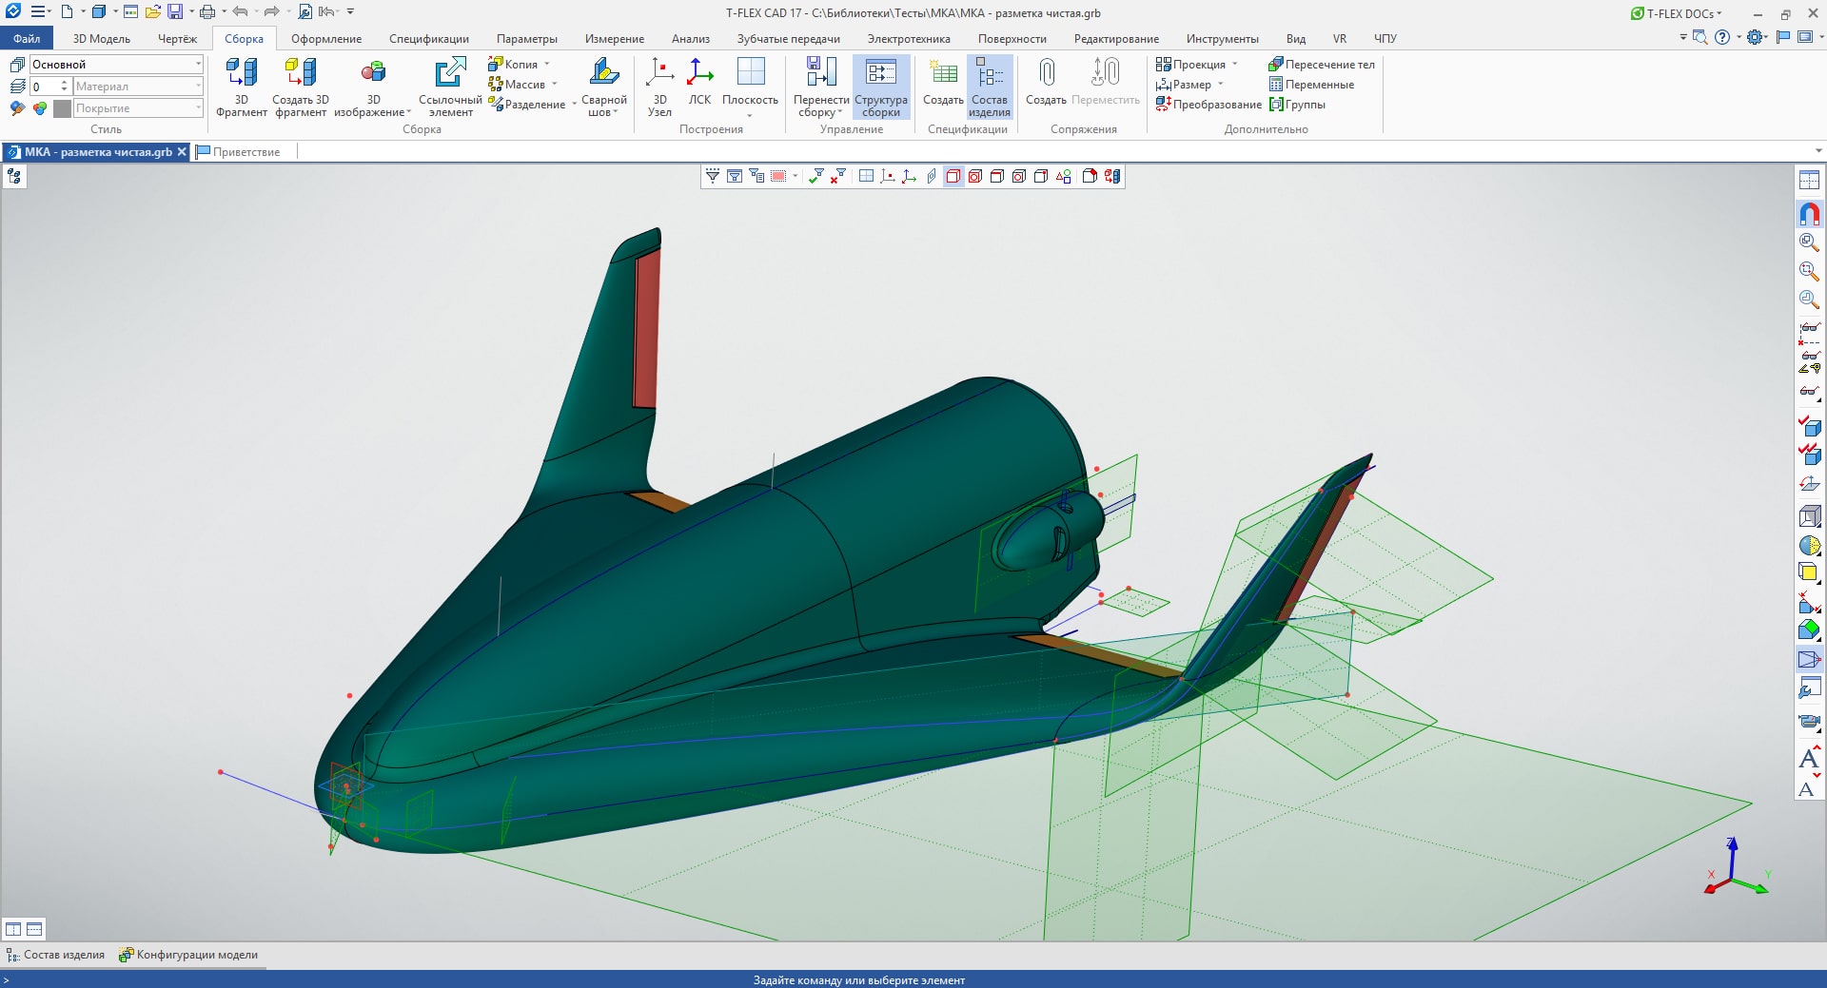Select Ссылочный элемент tool
This screenshot has height=988, width=1827.
point(450,87)
